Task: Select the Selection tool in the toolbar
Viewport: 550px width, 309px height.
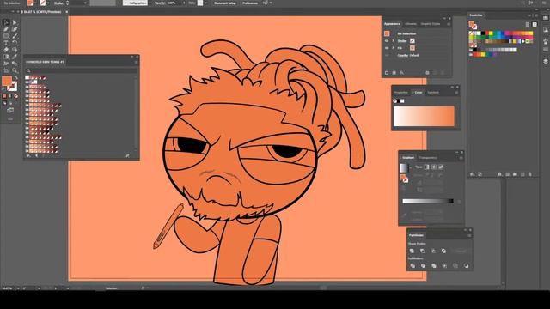Action: [6, 22]
